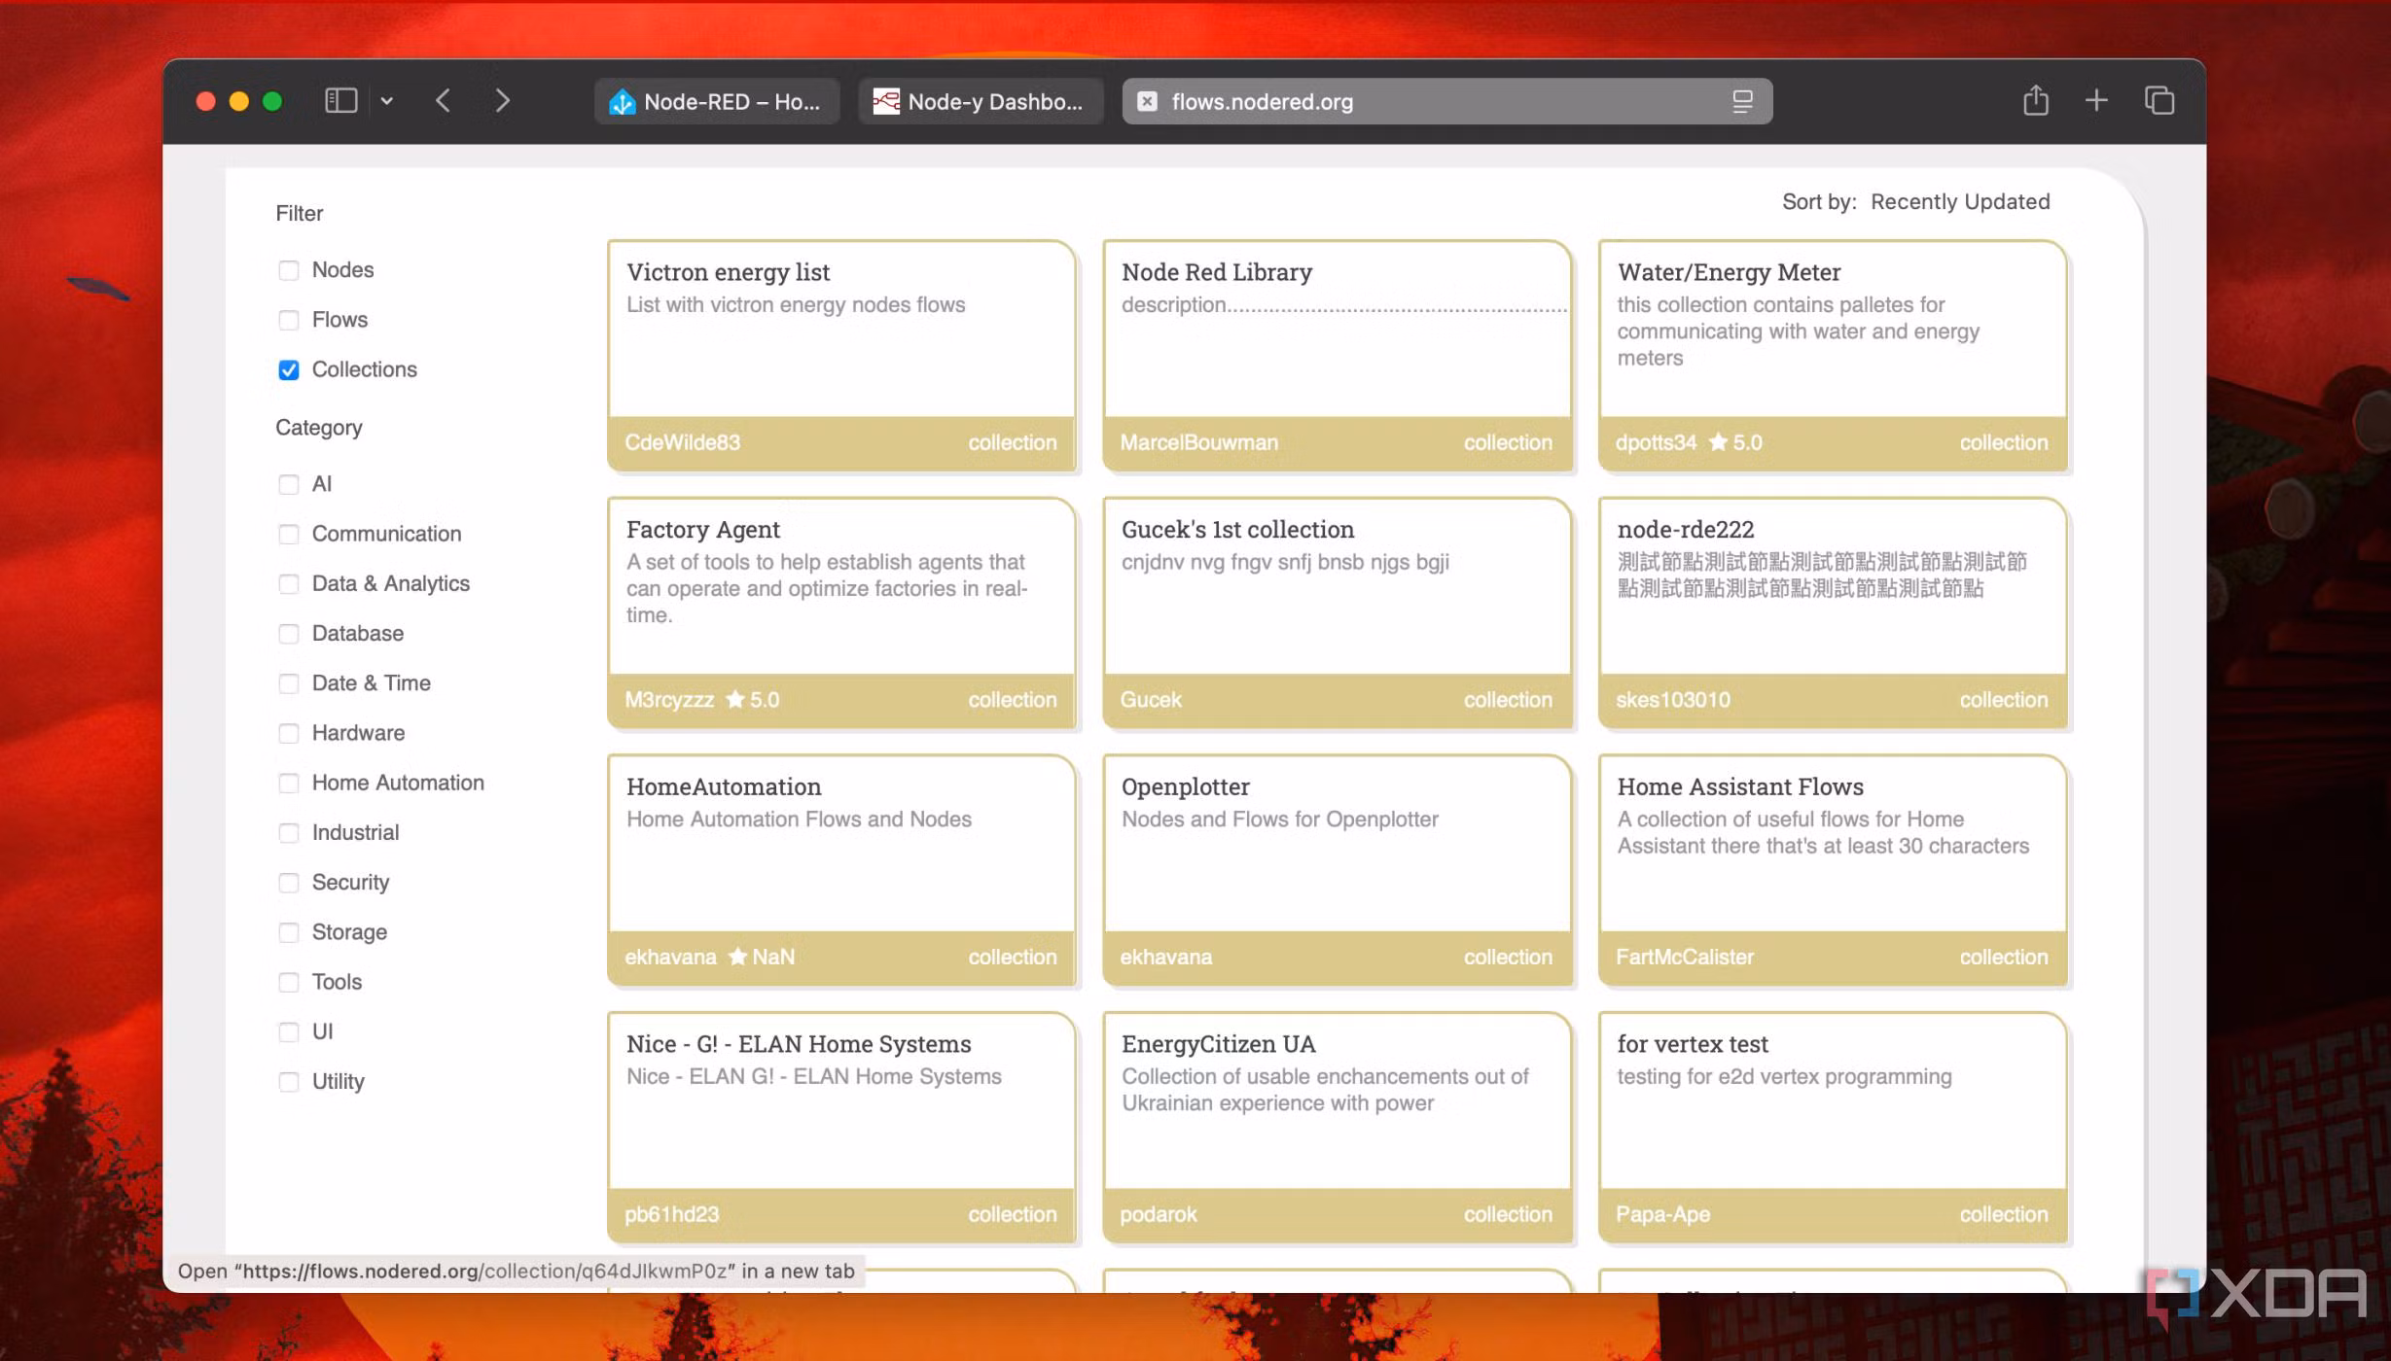Click author name CdeWilde83

682,442
